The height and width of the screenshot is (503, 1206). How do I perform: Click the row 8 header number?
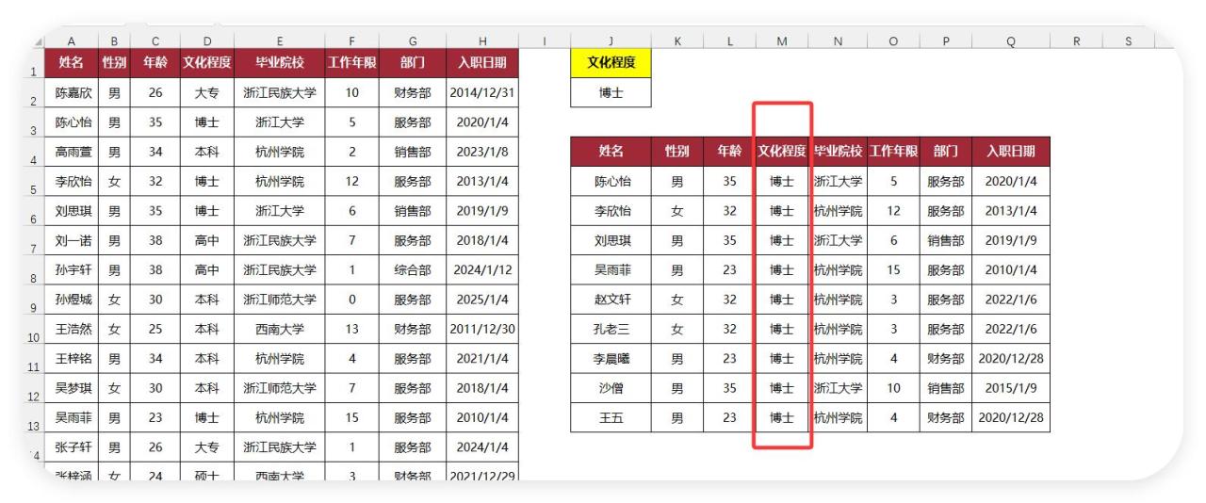coord(34,278)
